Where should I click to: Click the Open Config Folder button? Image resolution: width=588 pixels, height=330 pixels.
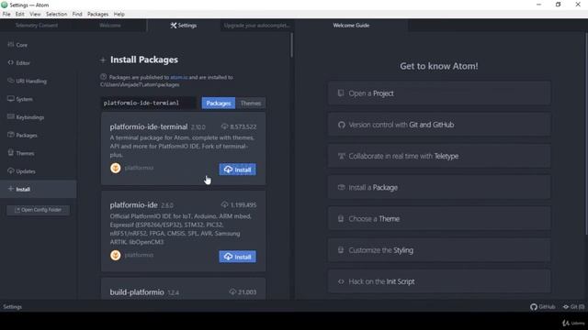coord(38,210)
